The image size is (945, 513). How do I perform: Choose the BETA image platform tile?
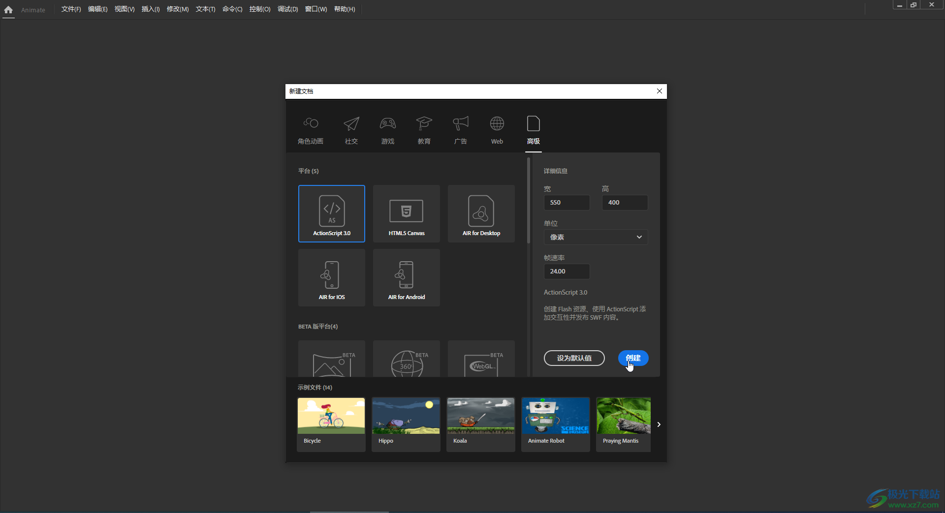click(x=332, y=359)
